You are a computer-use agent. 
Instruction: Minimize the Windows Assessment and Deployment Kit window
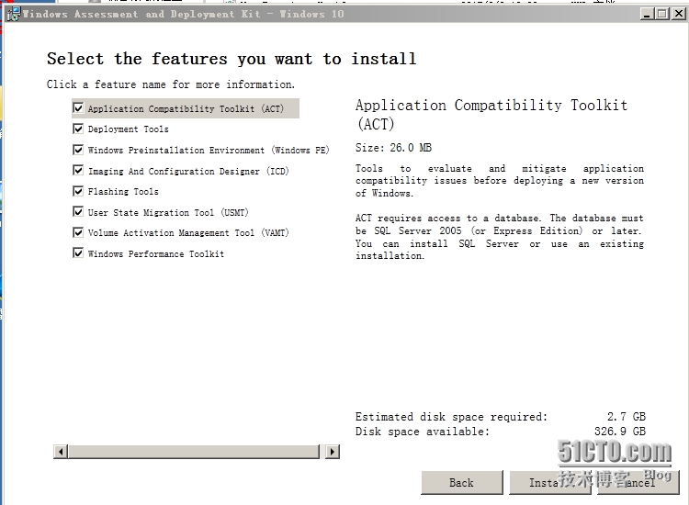pyautogui.click(x=646, y=14)
